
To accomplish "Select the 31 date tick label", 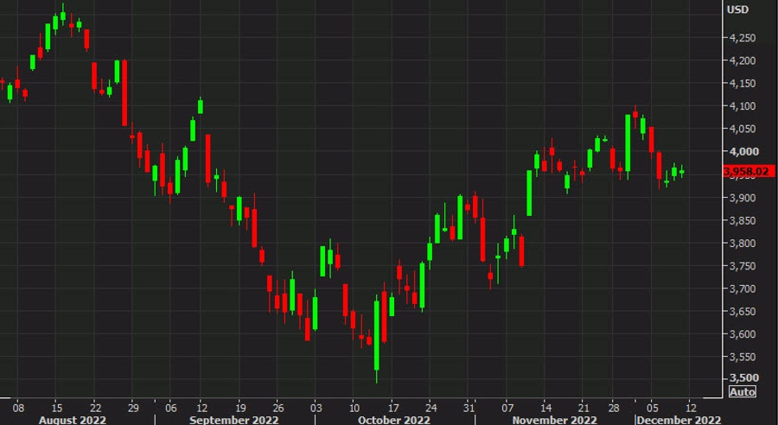I will click(468, 405).
